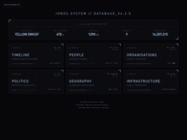
Task: Click the 'STELLAR TELEMETRY' heading
Action: [x=93, y=24]
